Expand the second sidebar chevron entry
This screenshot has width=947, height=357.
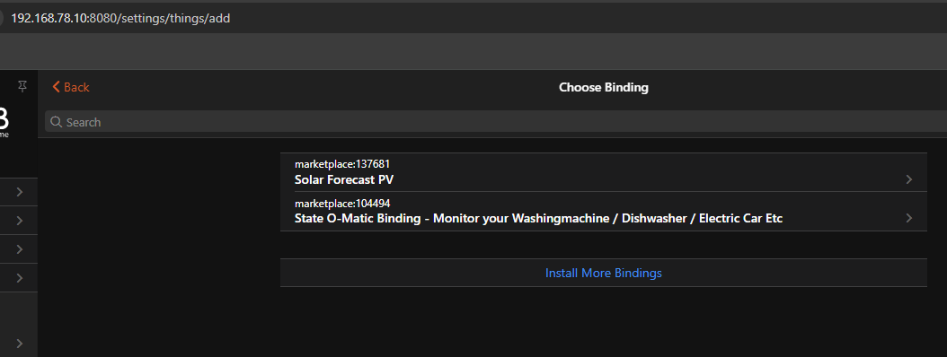(20, 221)
